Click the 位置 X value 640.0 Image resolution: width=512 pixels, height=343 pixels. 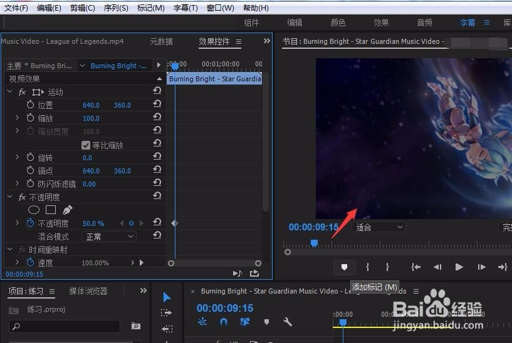[x=91, y=105]
